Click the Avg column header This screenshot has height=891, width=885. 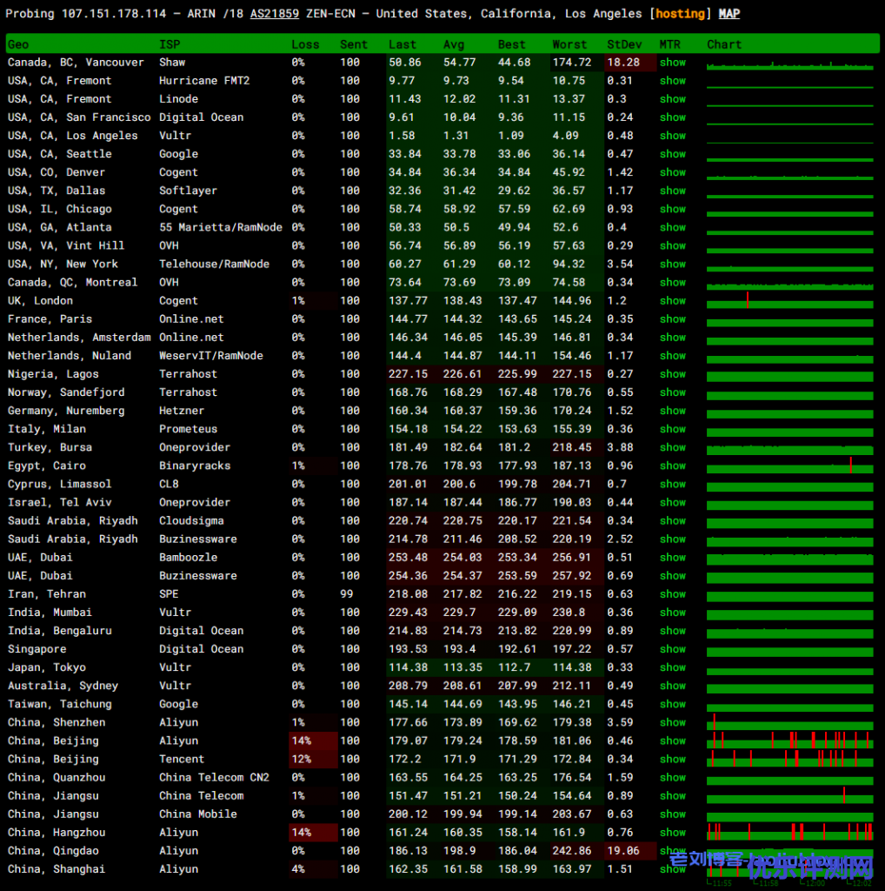coord(454,44)
